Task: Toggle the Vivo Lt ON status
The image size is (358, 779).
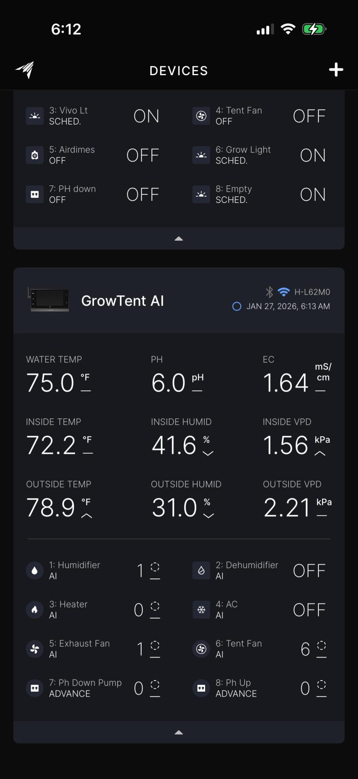Action: coord(146,116)
